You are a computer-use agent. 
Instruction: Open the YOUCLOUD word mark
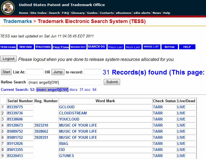click(x=69, y=119)
